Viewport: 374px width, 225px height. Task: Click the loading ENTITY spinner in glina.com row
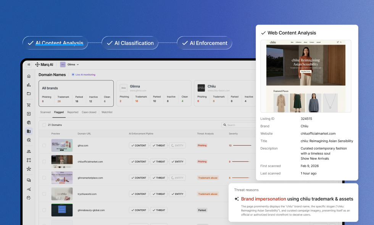pyautogui.click(x=172, y=145)
